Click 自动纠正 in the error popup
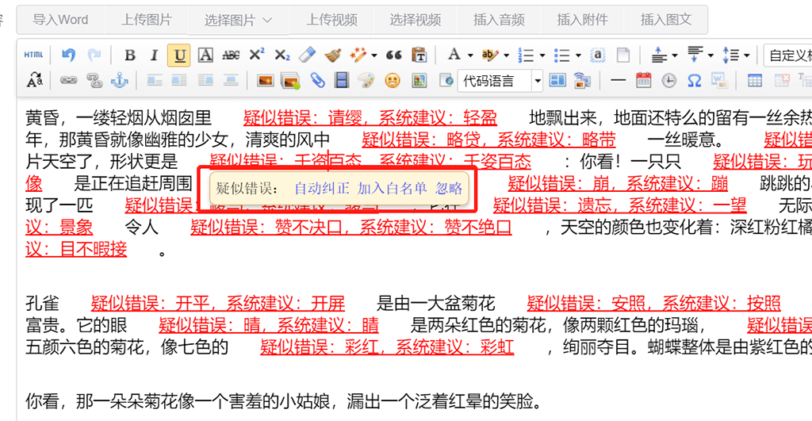Image resolution: width=812 pixels, height=421 pixels. pyautogui.click(x=321, y=189)
